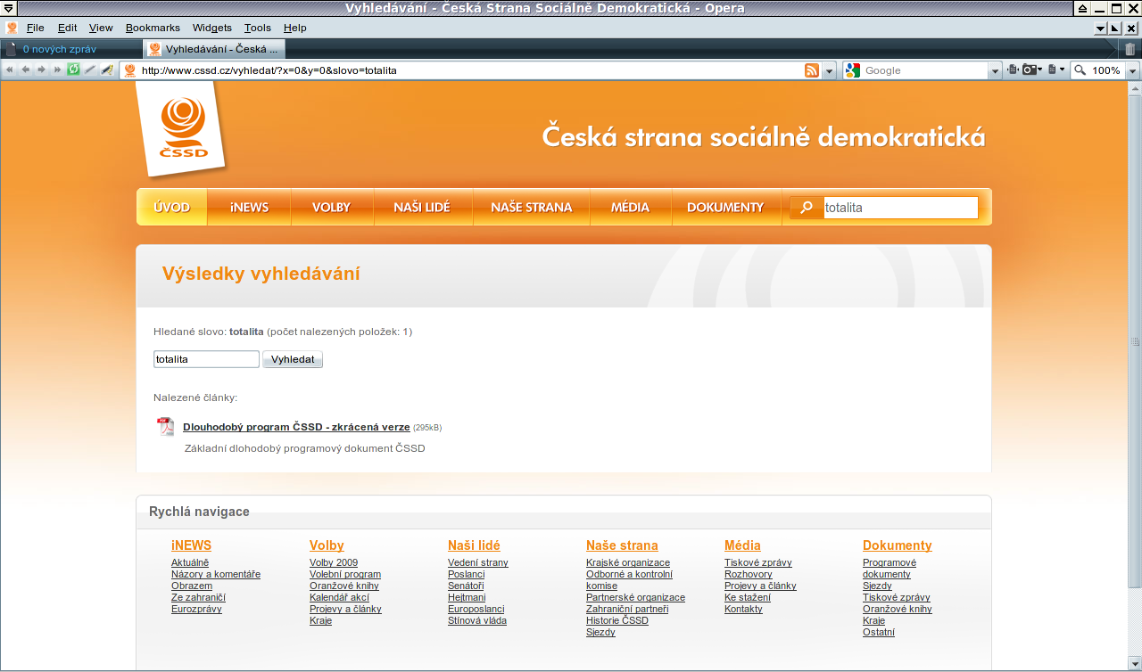Click the zoom magnifier icon
The image size is (1142, 672).
click(1080, 70)
